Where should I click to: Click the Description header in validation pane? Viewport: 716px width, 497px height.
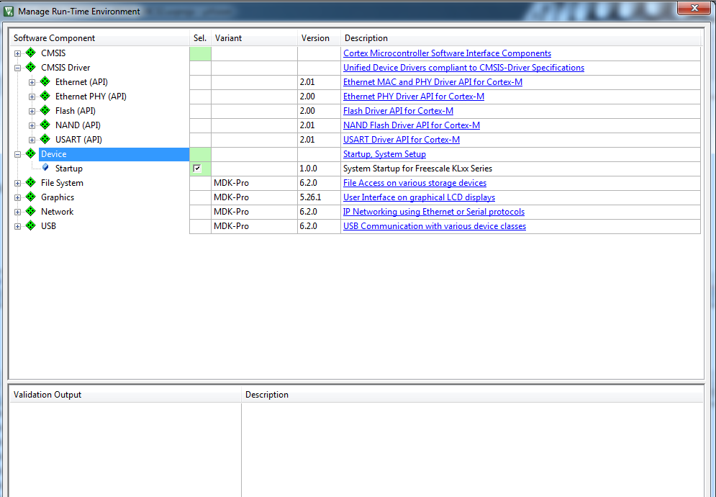click(472, 395)
